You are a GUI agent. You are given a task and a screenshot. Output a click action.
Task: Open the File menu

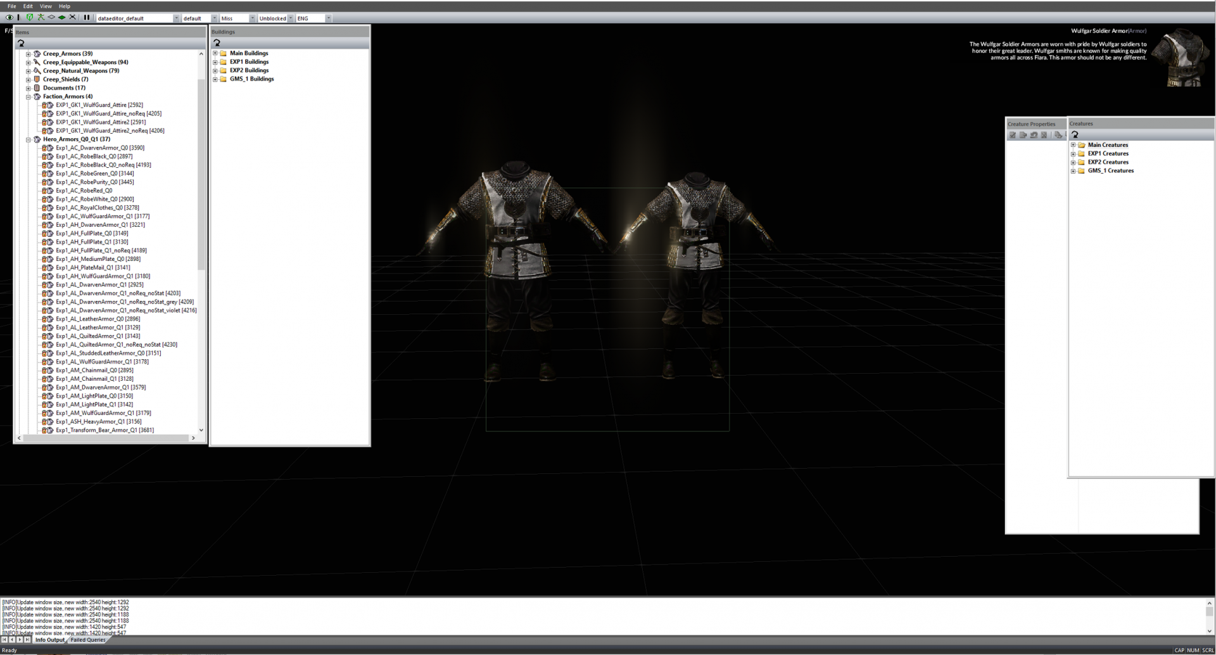11,6
